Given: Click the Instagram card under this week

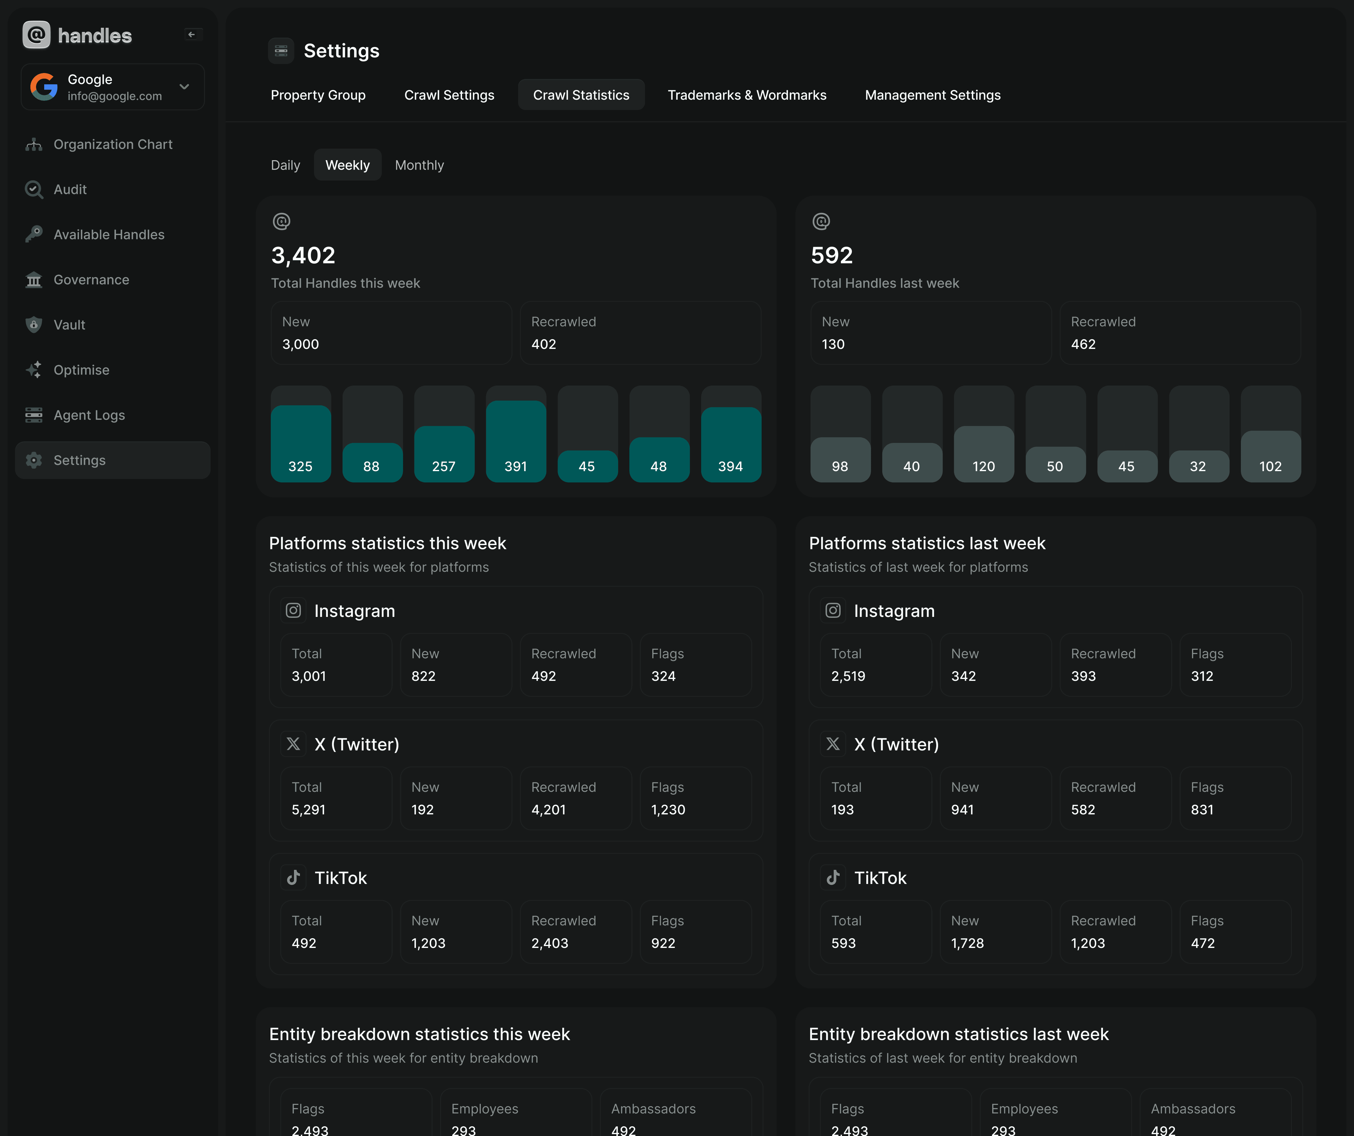Looking at the screenshot, I should (x=516, y=647).
